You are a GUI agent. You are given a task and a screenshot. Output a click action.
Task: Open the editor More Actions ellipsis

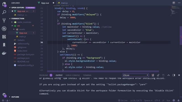tap(179, 3)
